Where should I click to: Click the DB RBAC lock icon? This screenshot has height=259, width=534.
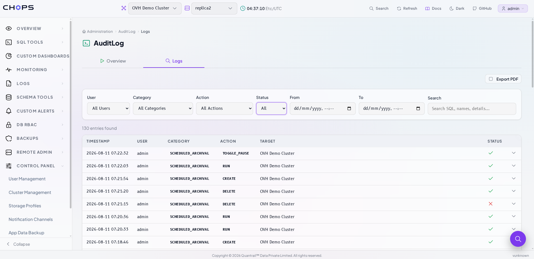pos(9,125)
